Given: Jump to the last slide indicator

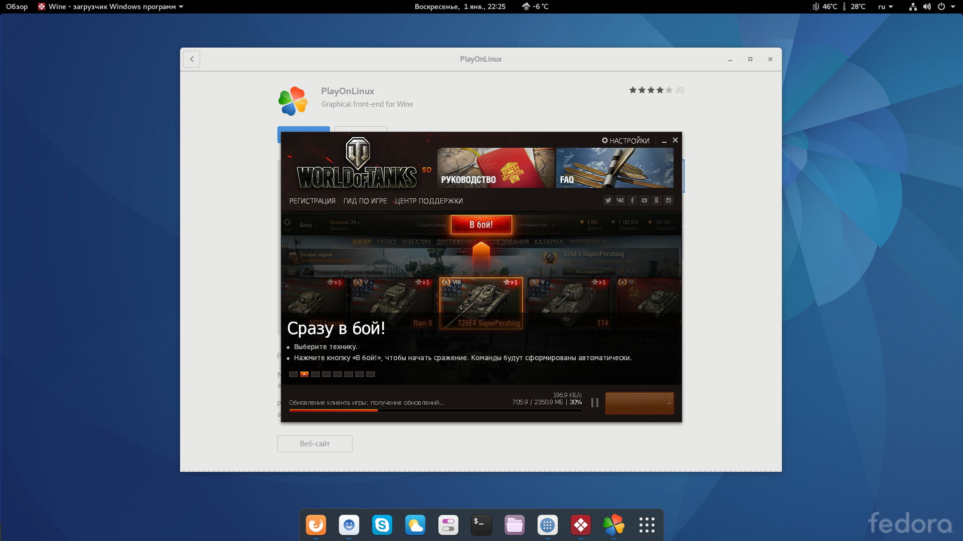Looking at the screenshot, I should [x=371, y=374].
